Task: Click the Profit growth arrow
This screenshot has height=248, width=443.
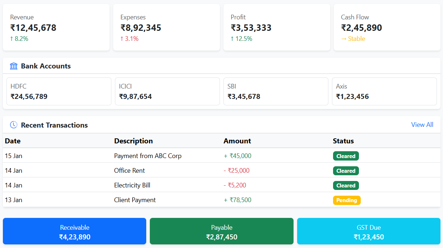Action: point(232,39)
